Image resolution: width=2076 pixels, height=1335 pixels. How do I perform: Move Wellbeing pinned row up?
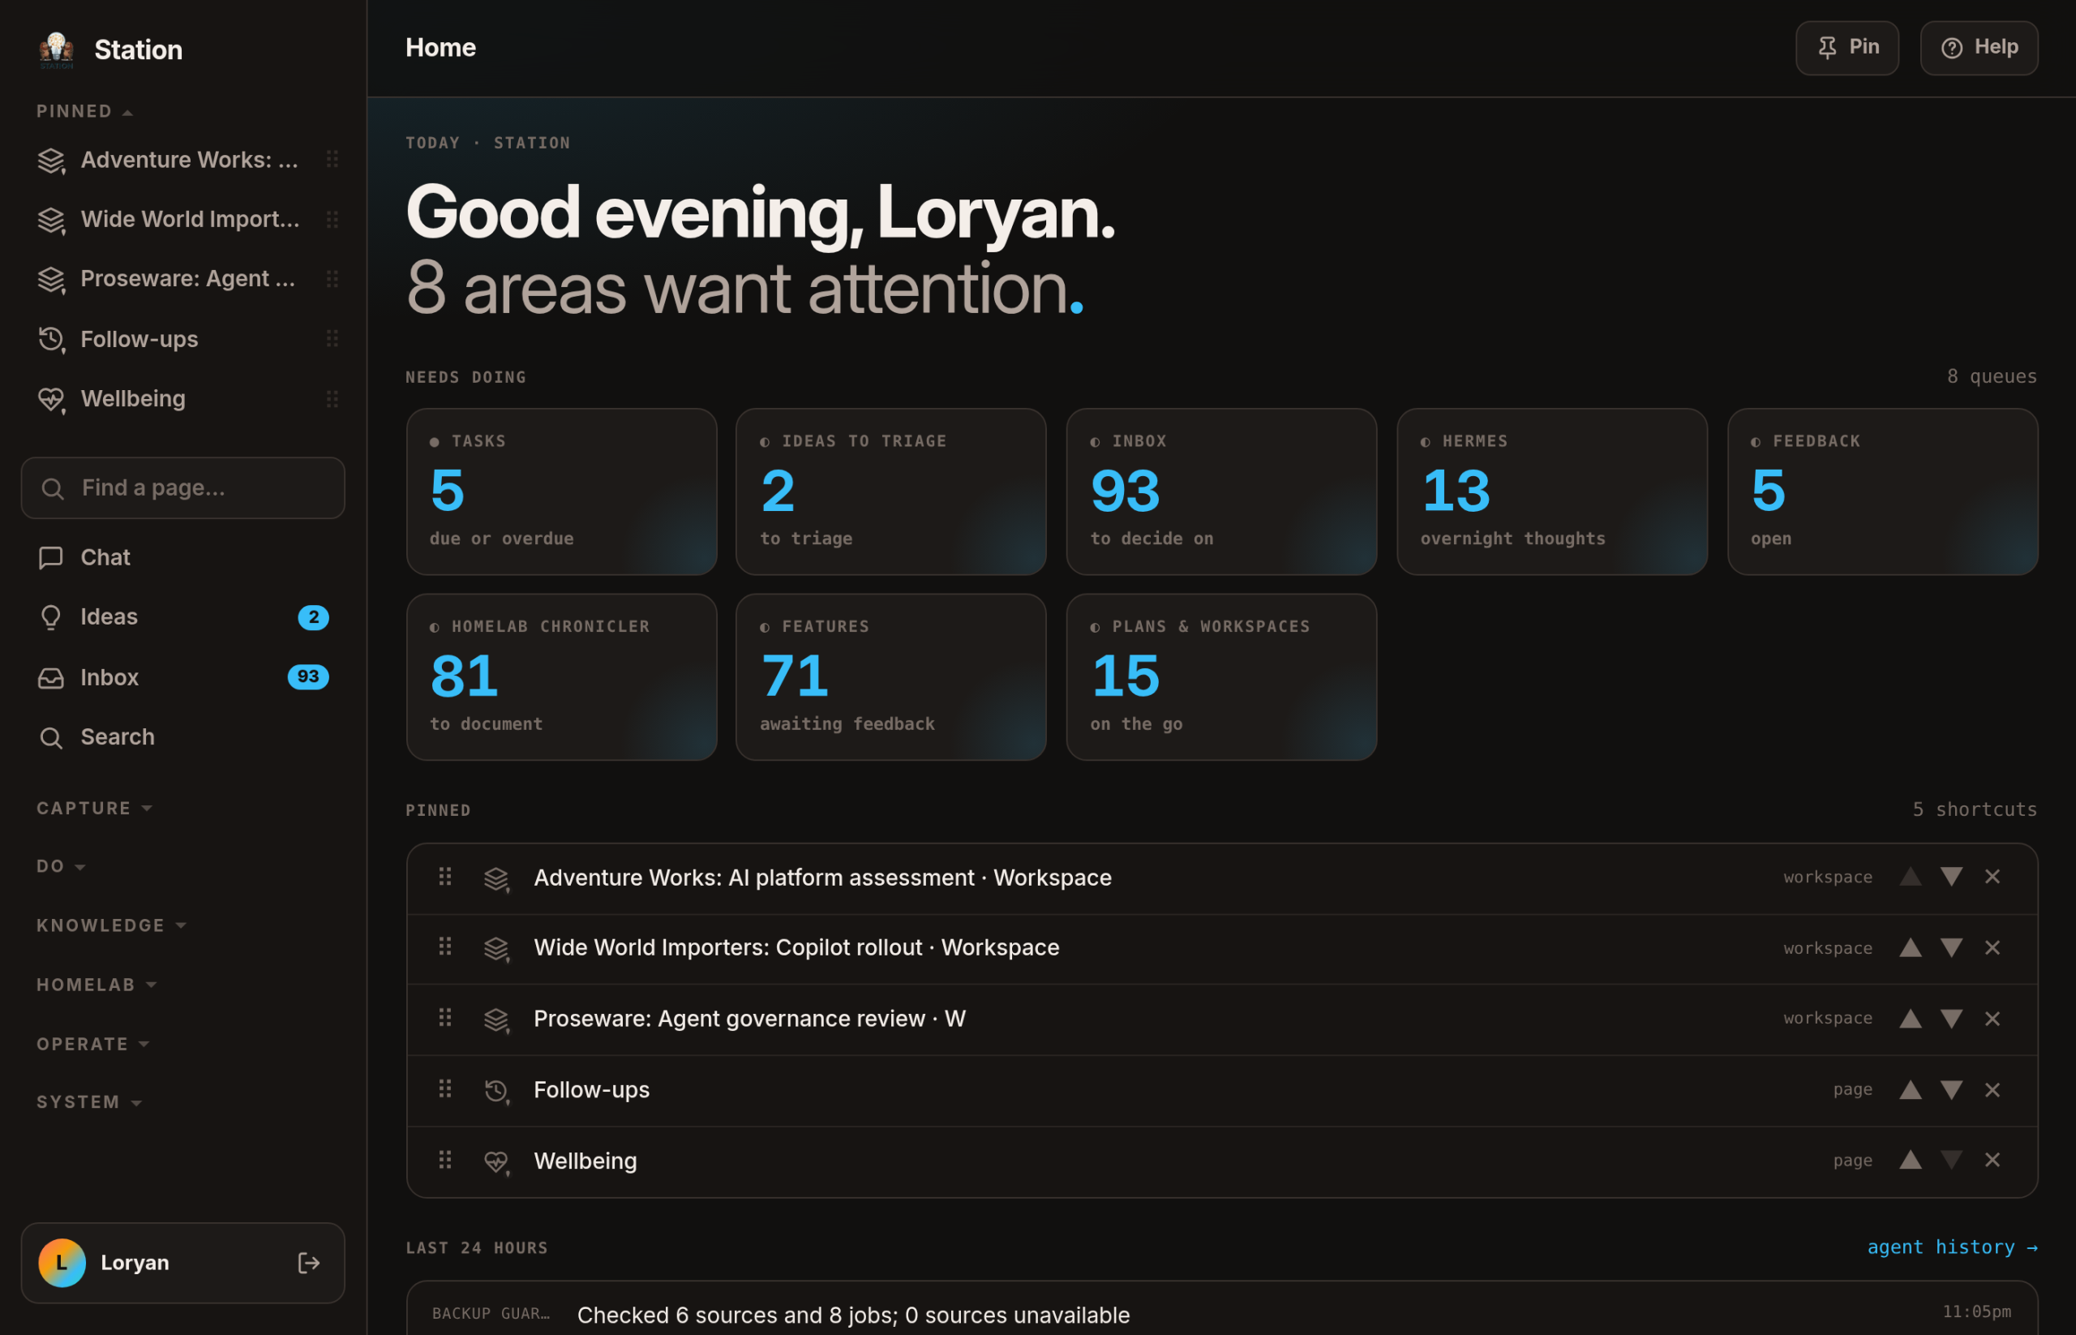point(1911,1160)
